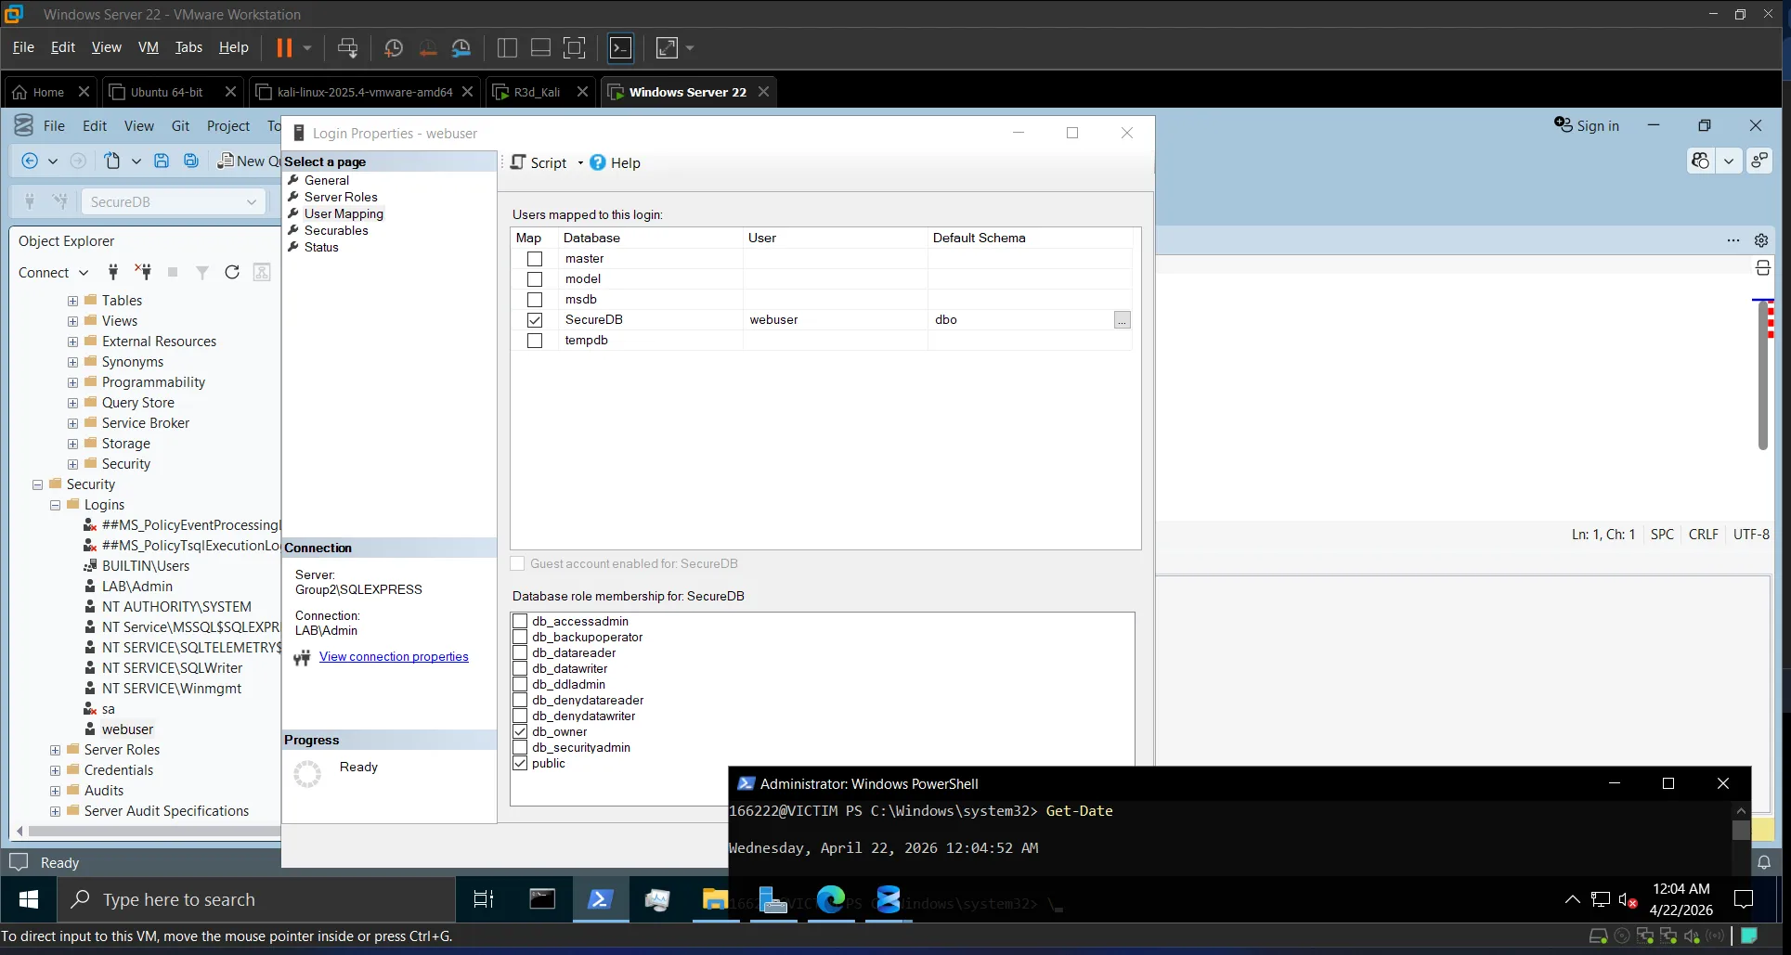Open the Script dropdown arrow
Viewport: 1791px width, 955px height.
(x=580, y=162)
